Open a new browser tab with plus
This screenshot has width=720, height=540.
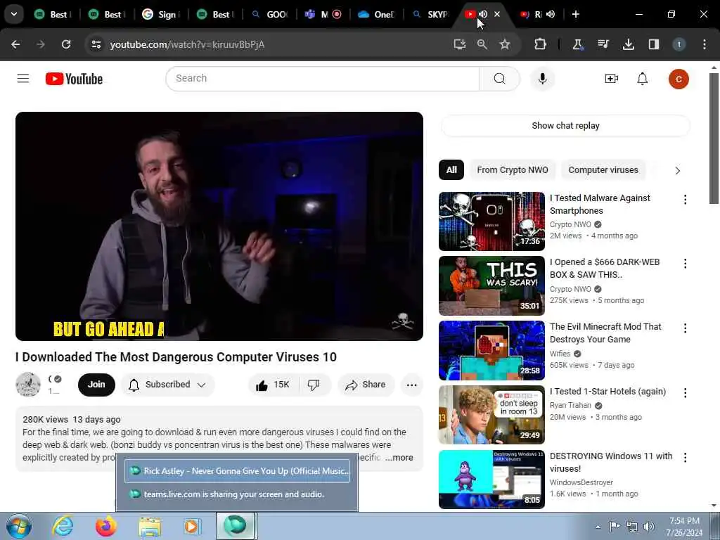[x=576, y=14]
